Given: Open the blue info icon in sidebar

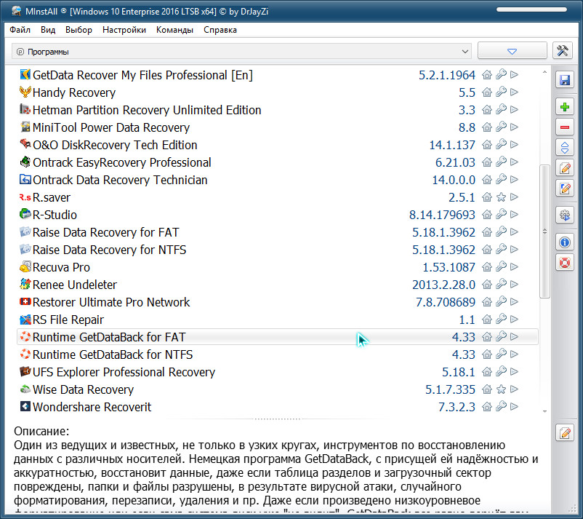Looking at the screenshot, I should pyautogui.click(x=564, y=242).
